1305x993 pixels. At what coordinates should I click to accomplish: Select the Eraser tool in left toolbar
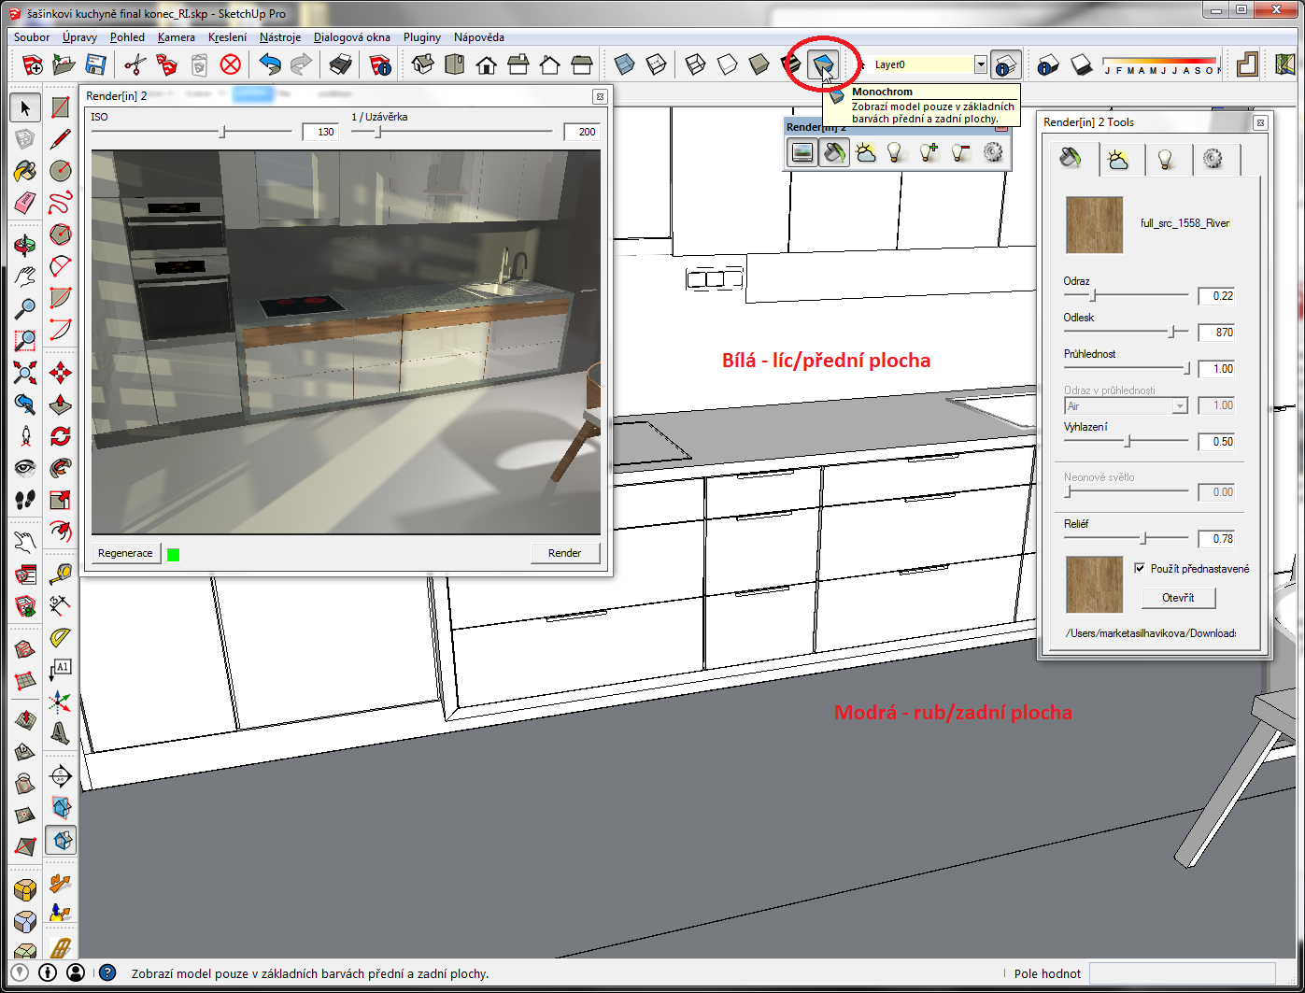(x=25, y=203)
